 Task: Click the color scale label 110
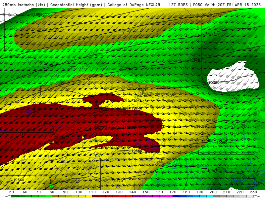pyautogui.click(x=92, y=192)
